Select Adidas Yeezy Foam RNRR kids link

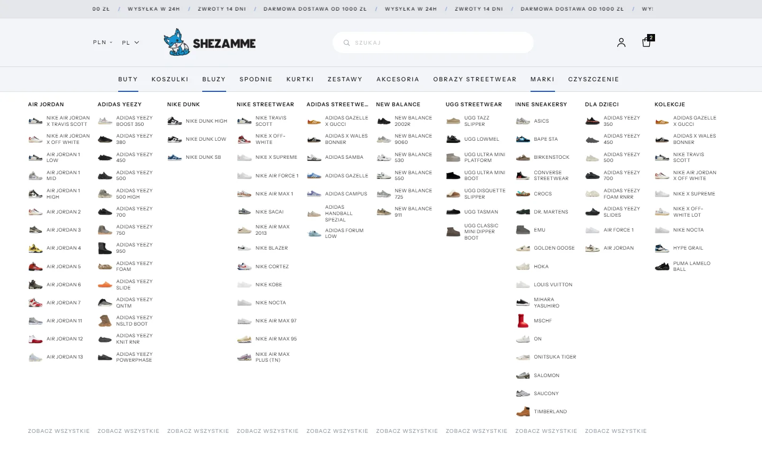[622, 194]
